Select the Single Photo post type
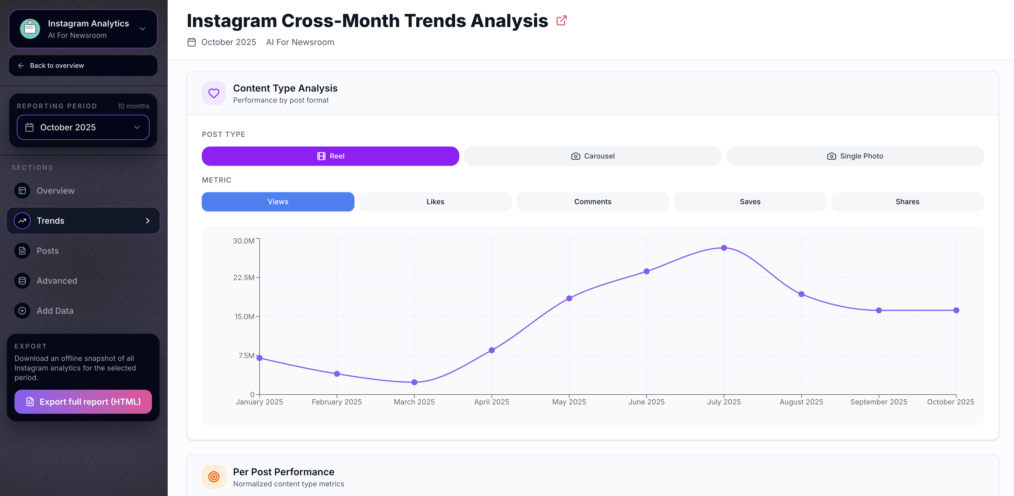Image resolution: width=1014 pixels, height=496 pixels. (x=855, y=156)
